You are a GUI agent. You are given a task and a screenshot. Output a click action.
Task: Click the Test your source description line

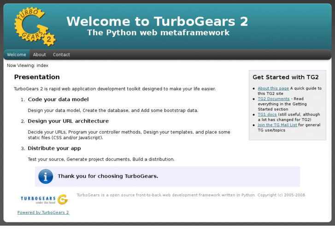[101, 159]
